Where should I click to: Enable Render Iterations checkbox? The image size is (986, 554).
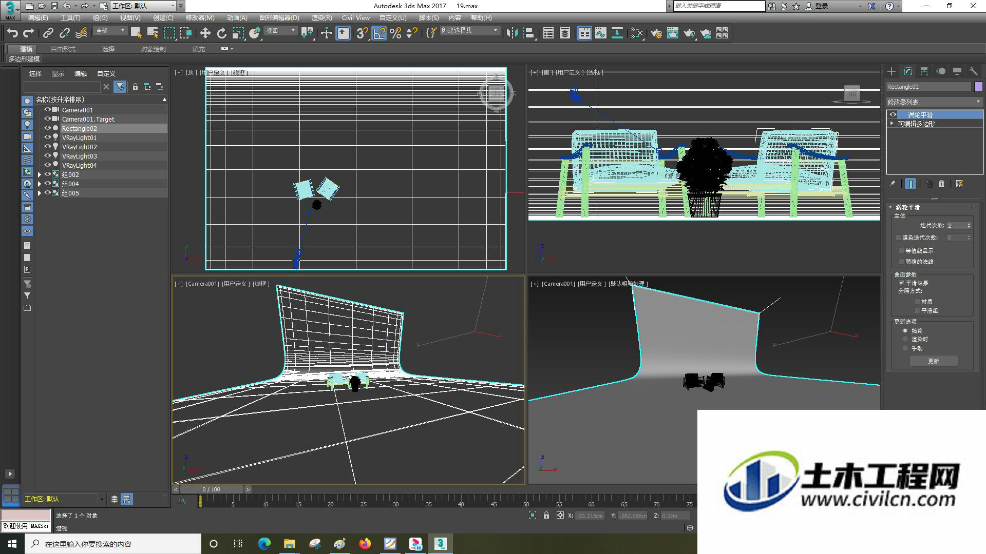898,238
